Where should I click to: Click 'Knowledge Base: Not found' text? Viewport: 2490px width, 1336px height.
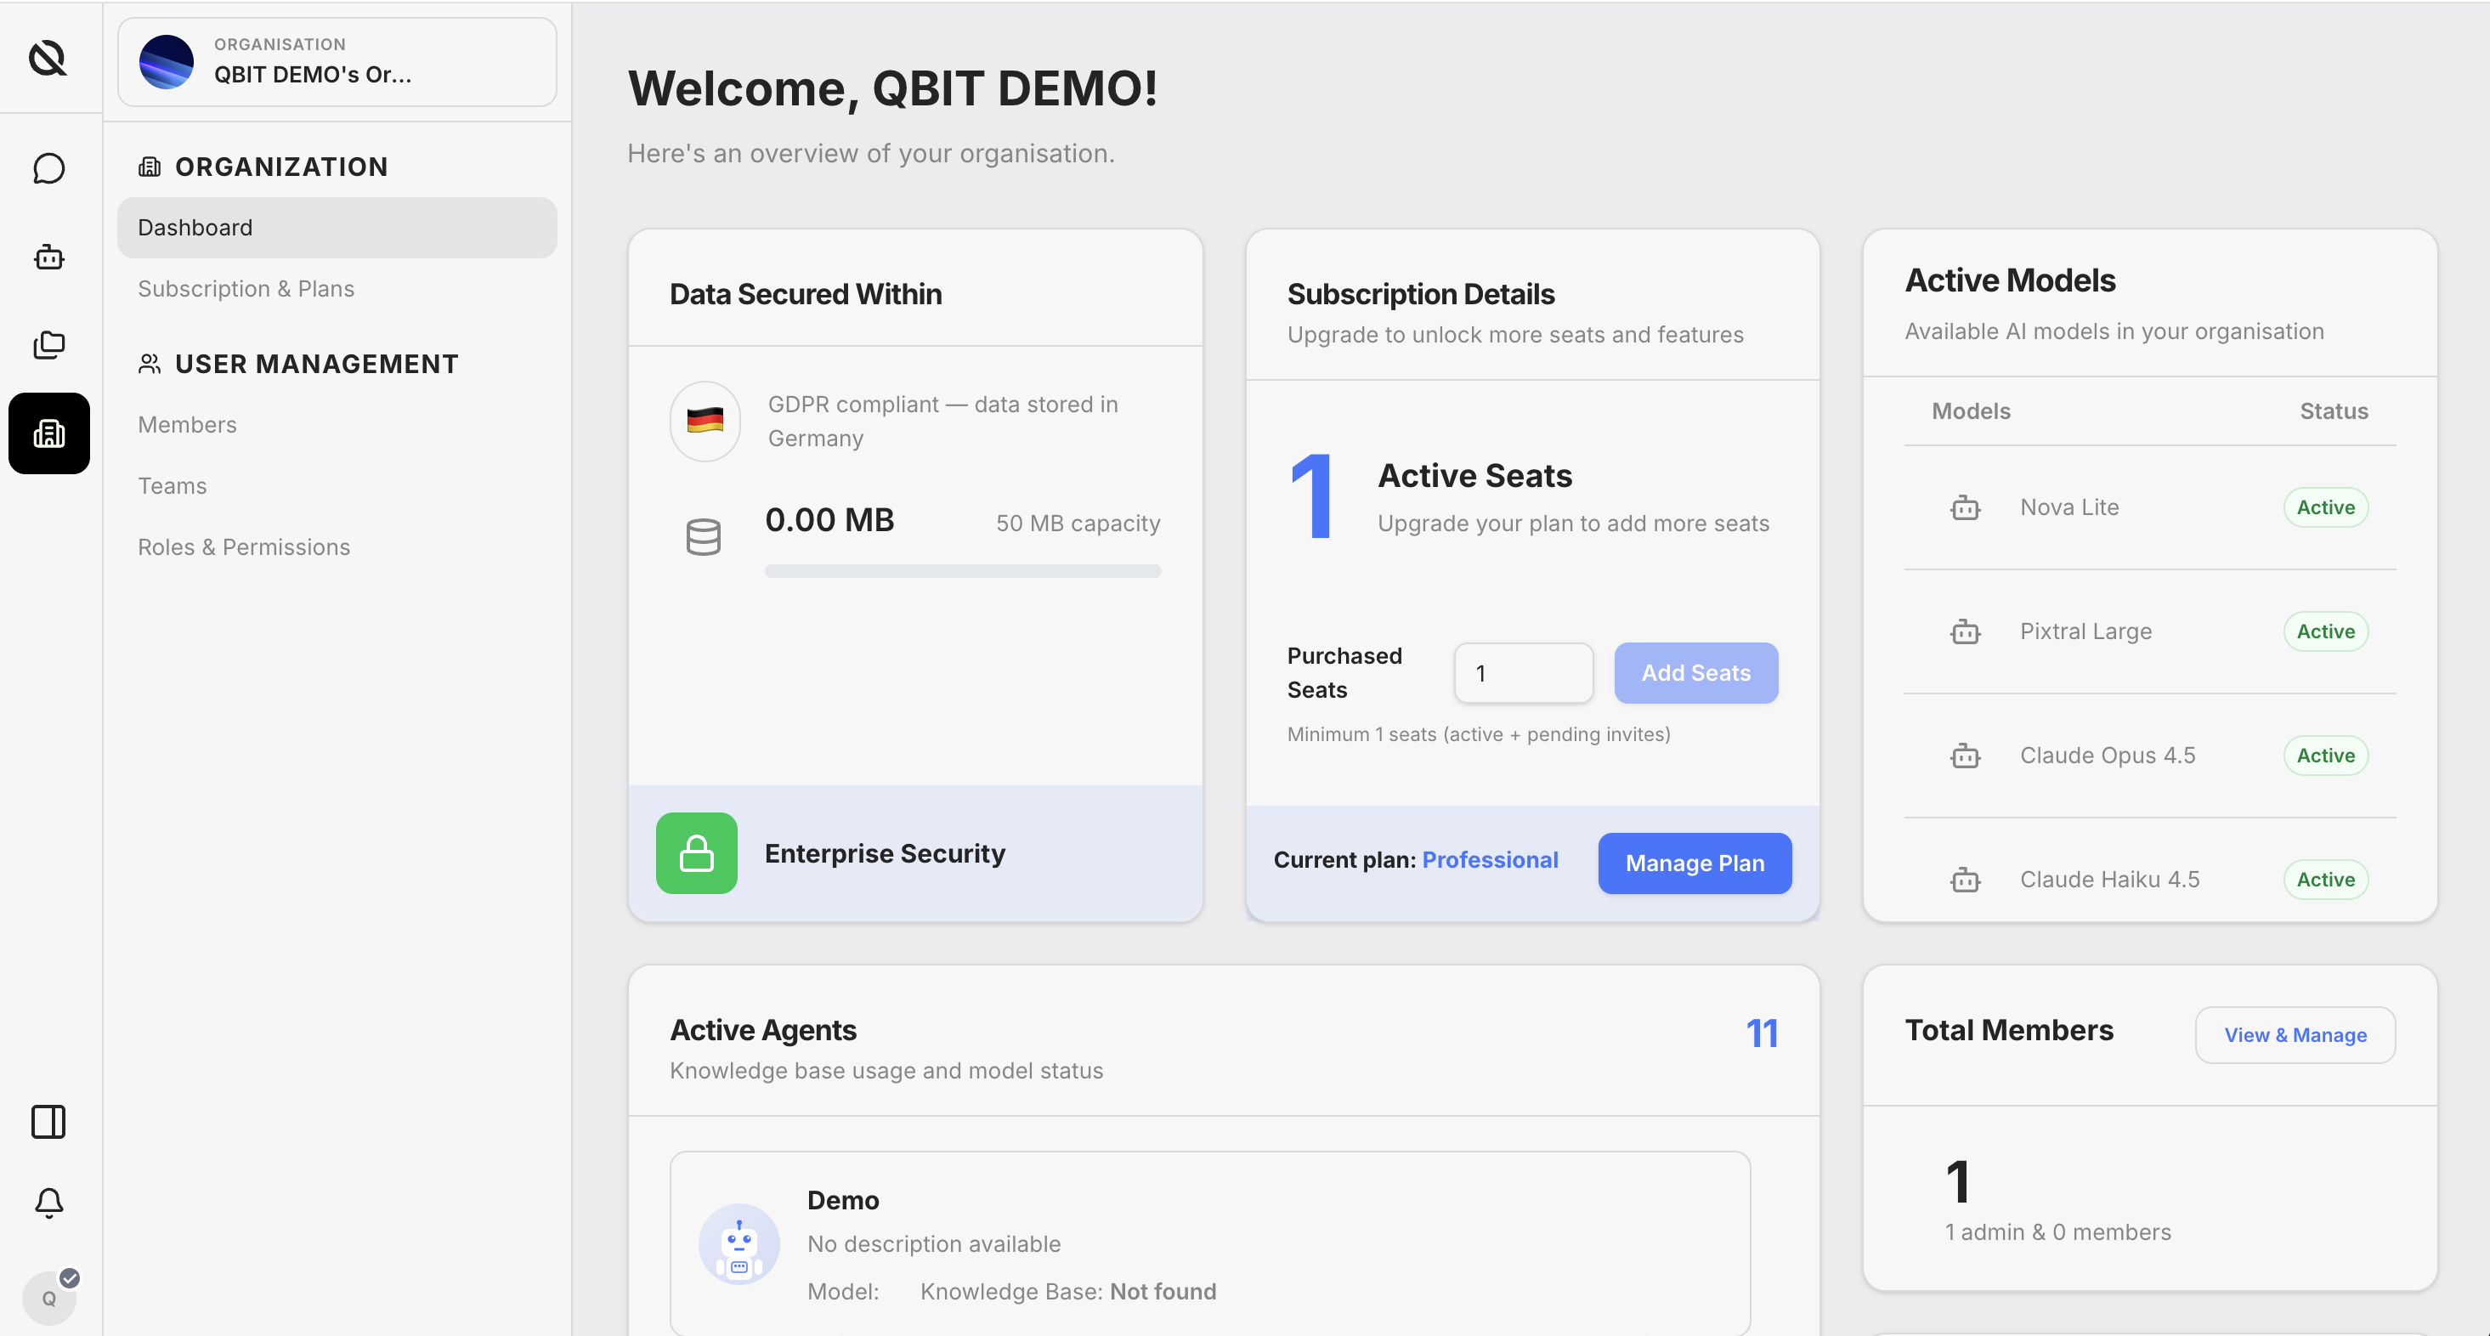tap(1068, 1292)
